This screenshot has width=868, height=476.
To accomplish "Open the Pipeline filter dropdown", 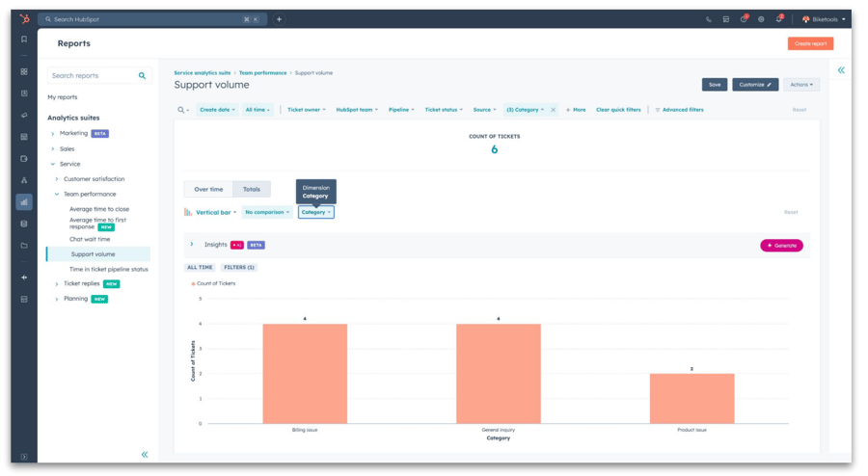I will (x=401, y=110).
